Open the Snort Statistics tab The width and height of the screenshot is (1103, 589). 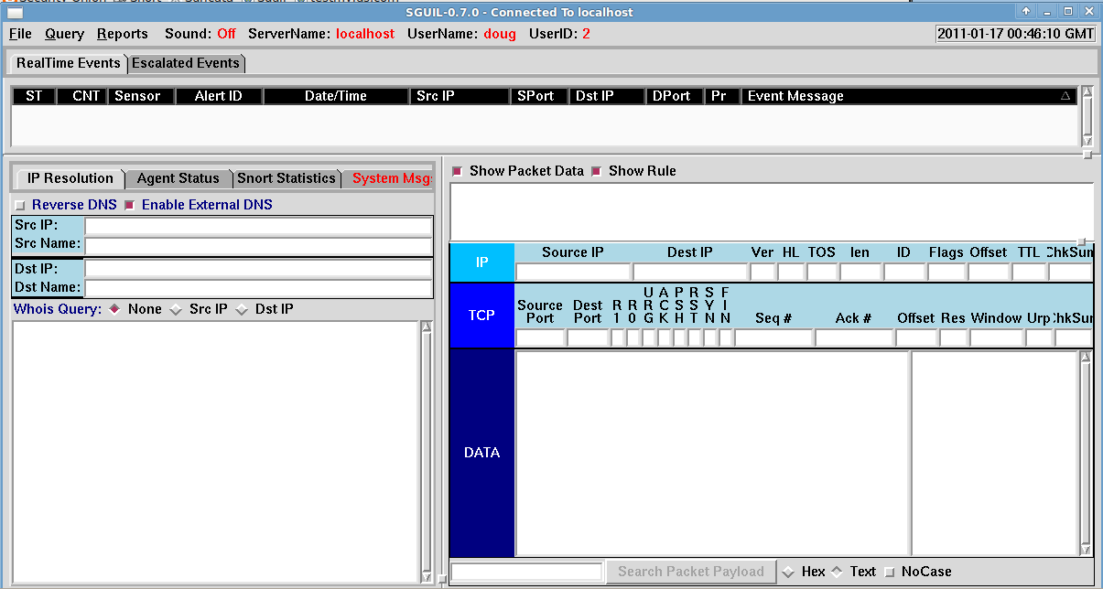coord(287,177)
